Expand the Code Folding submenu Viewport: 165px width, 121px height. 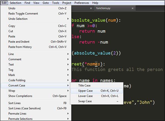[x=36, y=80]
